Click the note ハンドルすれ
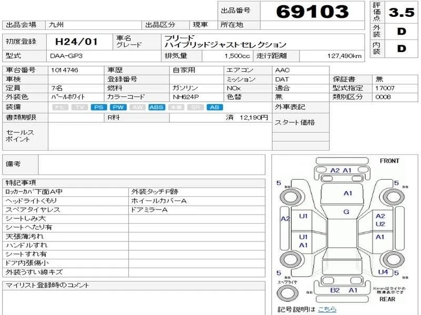 26,245
